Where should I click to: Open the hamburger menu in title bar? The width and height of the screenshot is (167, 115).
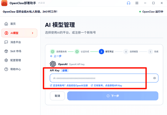point(137,3)
